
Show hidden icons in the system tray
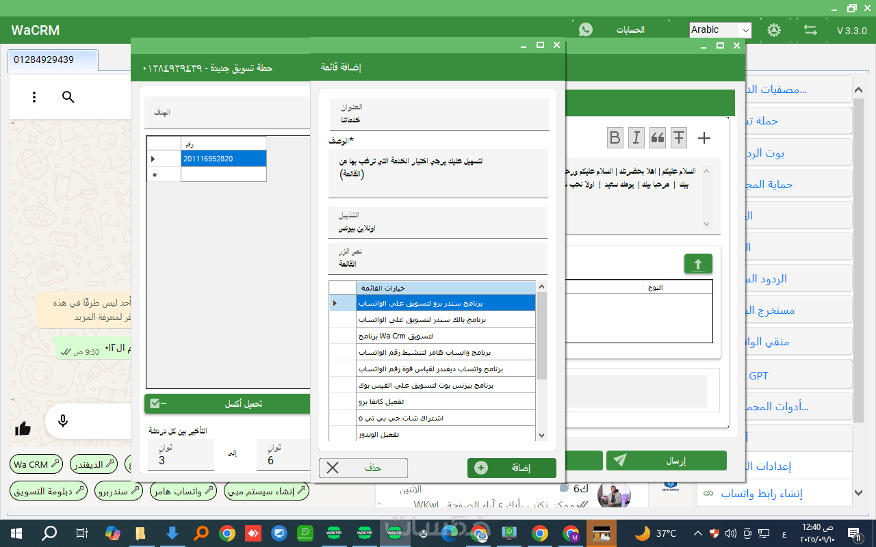pyautogui.click(x=697, y=533)
